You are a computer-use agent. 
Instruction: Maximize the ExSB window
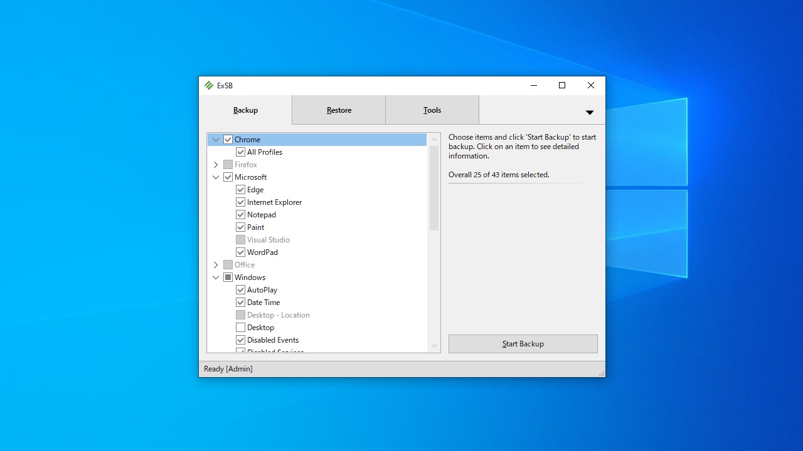point(562,86)
